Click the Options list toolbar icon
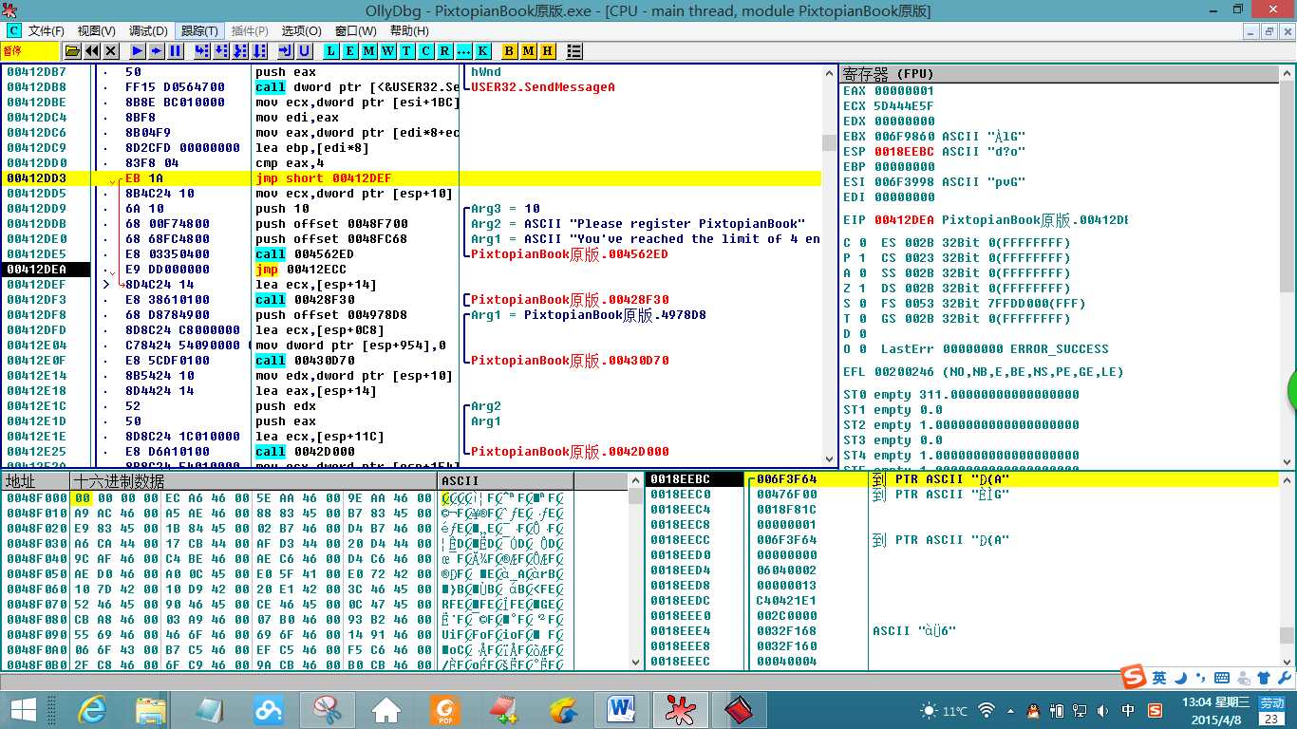The image size is (1297, 729). coord(574,50)
